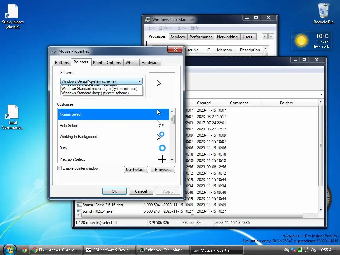Enable pointer shadow checkbox
340x255 pixels.
60,168
